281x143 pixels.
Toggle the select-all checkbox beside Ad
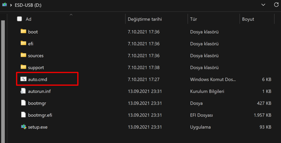click(x=19, y=19)
